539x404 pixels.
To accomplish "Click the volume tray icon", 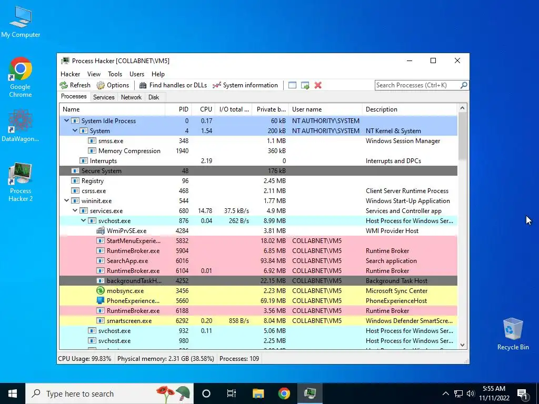I will pos(471,393).
